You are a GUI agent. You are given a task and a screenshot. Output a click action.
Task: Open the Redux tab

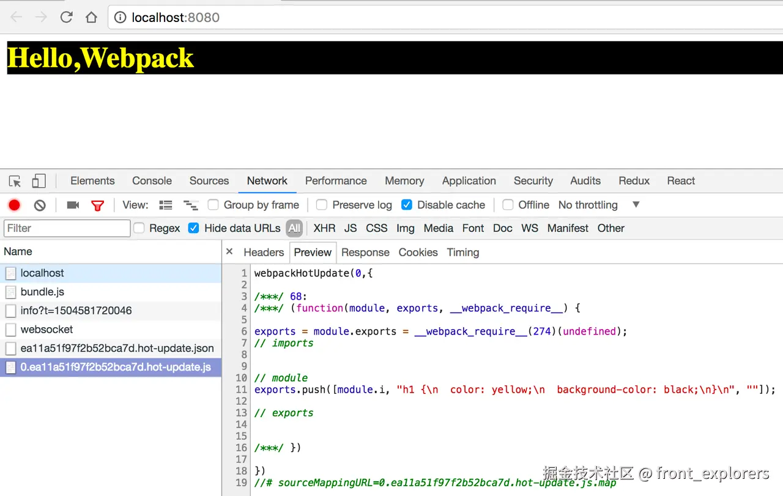coord(634,180)
